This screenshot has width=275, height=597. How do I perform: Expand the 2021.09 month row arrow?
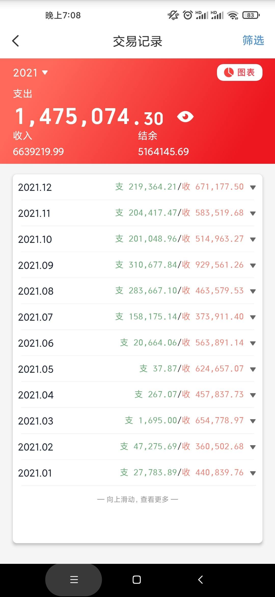coord(253,266)
